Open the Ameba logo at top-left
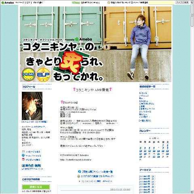This screenshot has width=194, height=194. [7, 2]
